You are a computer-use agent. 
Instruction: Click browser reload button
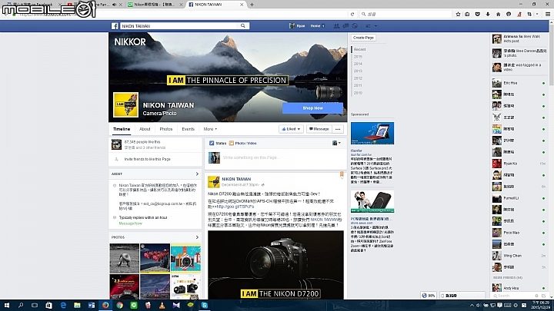[352, 14]
